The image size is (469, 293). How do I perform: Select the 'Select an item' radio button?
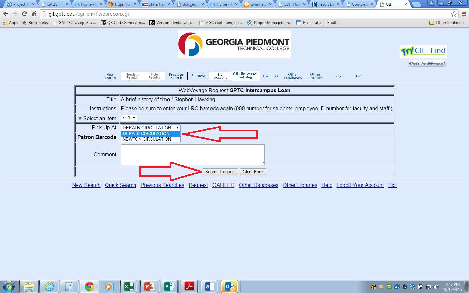click(x=80, y=118)
